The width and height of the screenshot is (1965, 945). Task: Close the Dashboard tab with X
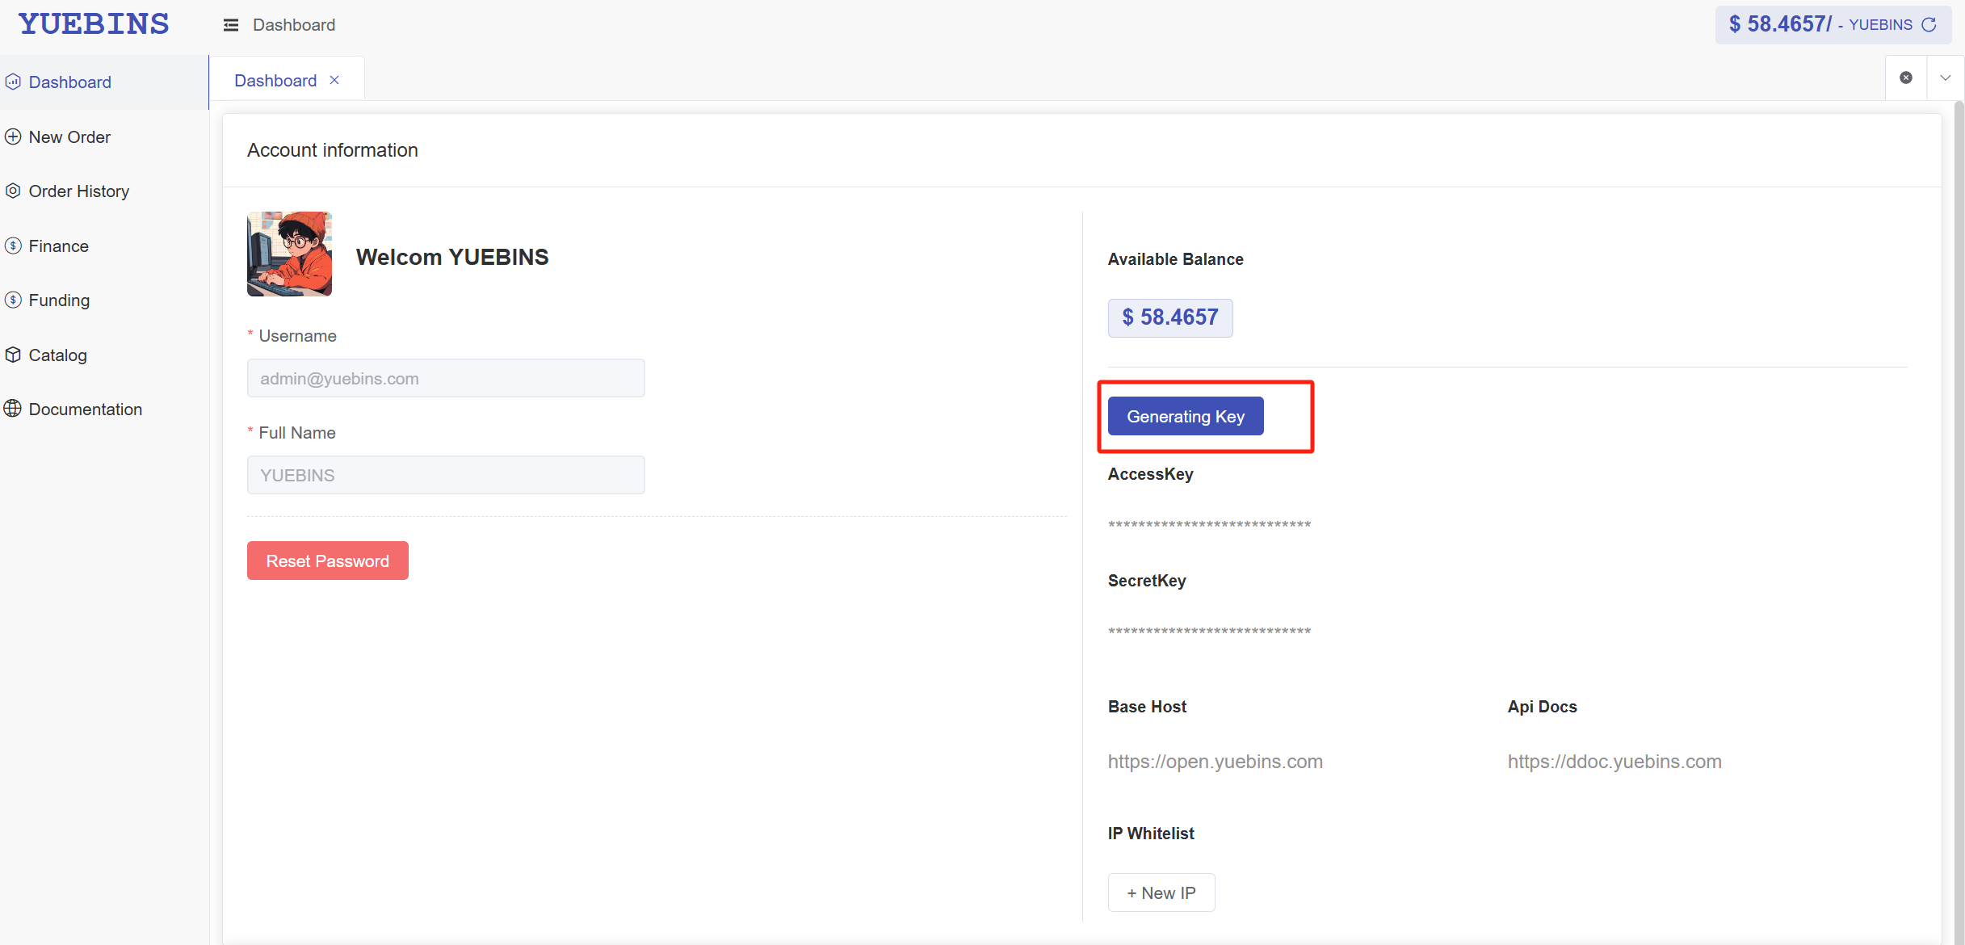tap(334, 80)
